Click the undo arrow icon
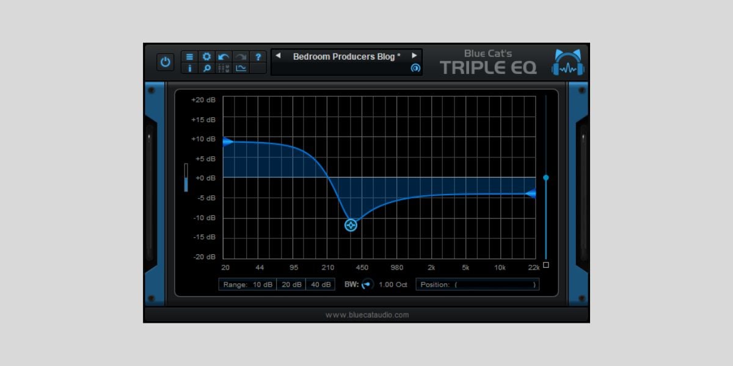Viewport: 733px width, 366px height. (x=224, y=57)
